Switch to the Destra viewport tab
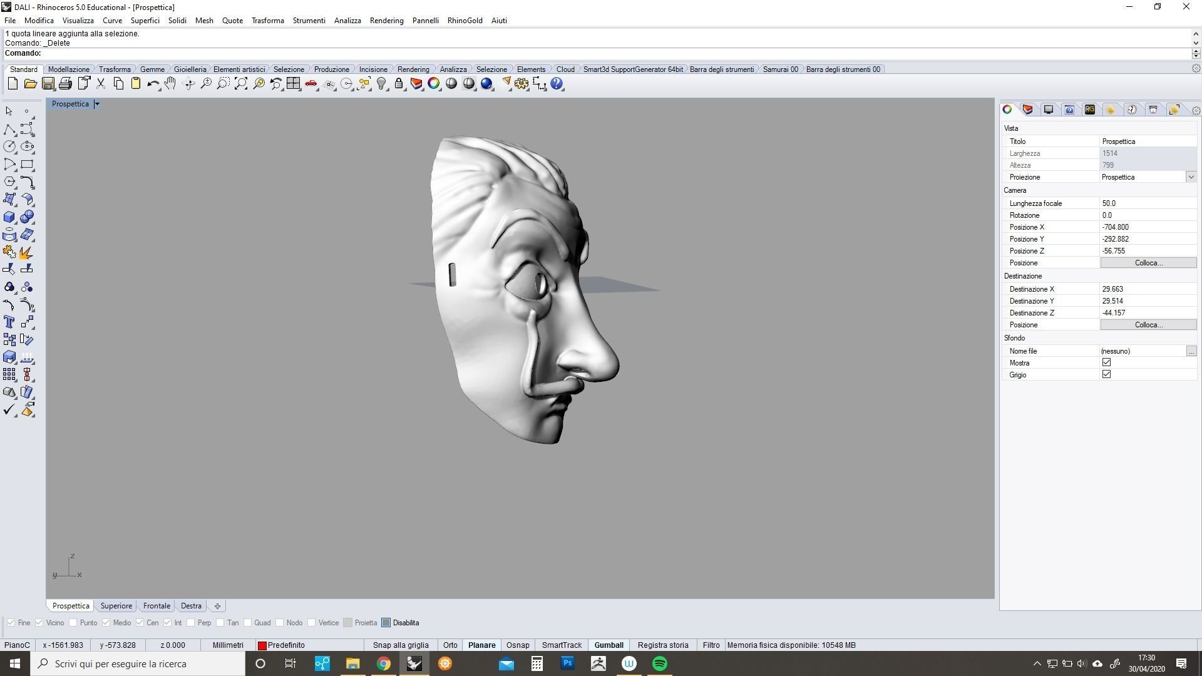Screen dimensions: 1202x676 [x=191, y=606]
